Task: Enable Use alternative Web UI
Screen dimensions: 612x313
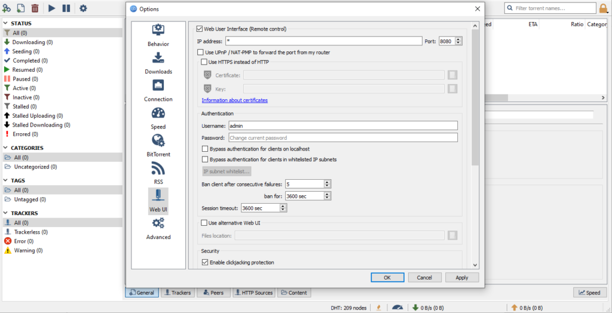Action: [x=204, y=223]
